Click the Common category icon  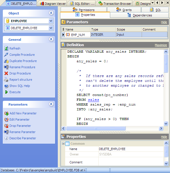point(67,144)
